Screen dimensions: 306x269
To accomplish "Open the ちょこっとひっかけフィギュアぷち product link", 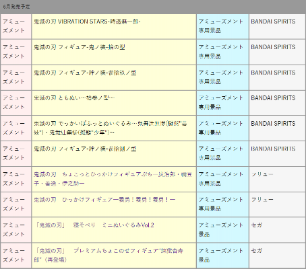I will [113, 179].
